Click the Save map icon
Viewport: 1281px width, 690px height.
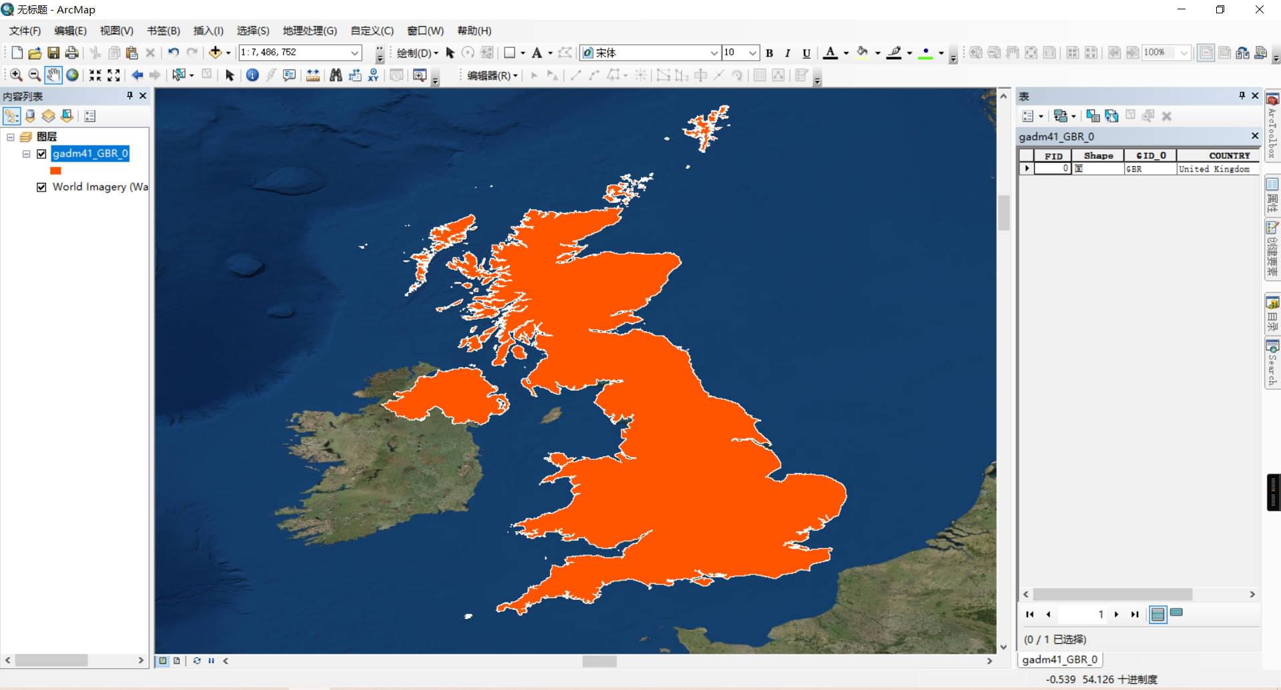tap(53, 53)
